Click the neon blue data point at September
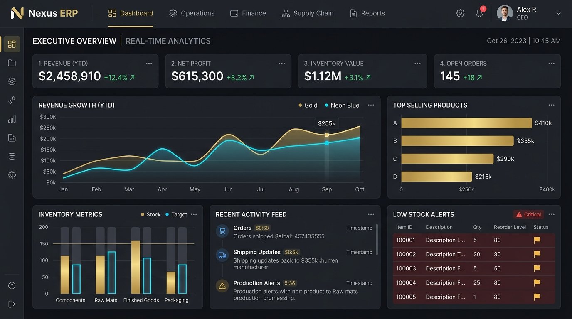 coord(327,143)
